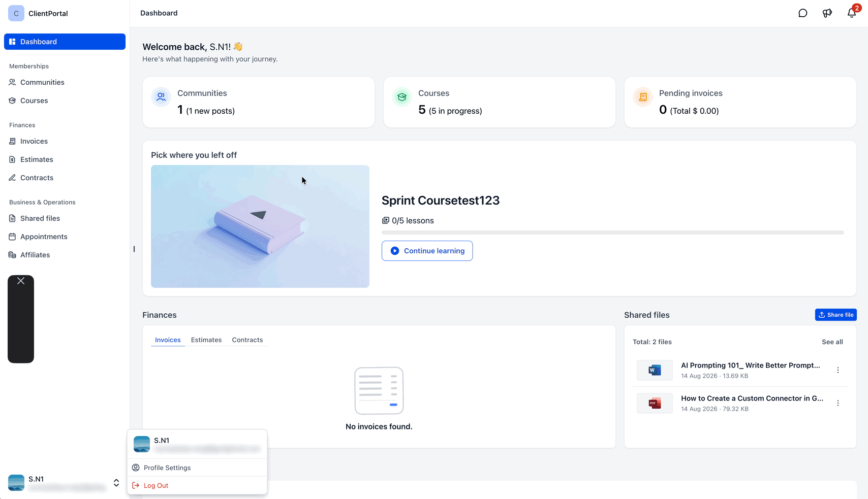Click the See all files link

point(832,342)
